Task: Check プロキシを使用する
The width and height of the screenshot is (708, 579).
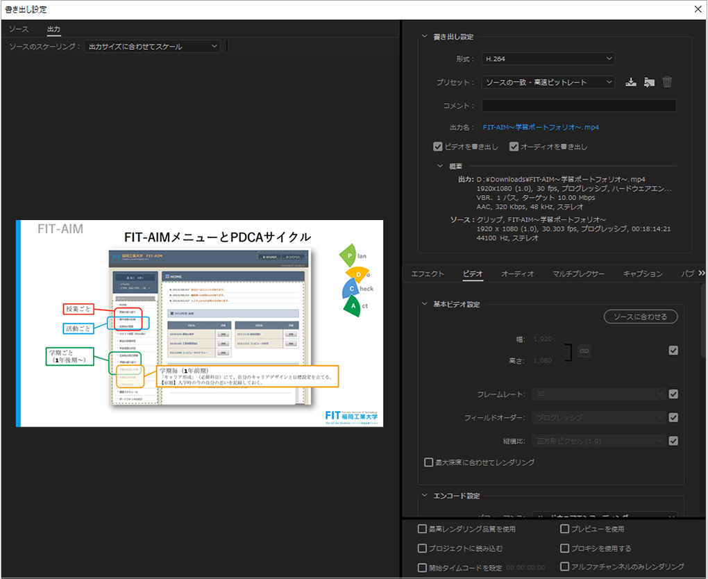Action: [x=564, y=548]
